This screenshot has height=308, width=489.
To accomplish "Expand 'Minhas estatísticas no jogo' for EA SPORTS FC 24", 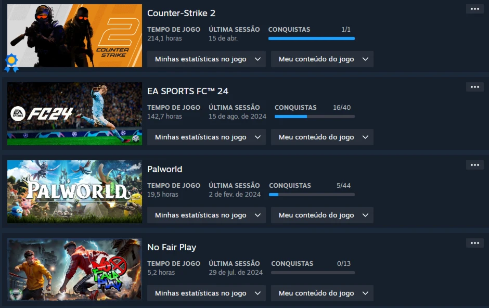I will click(207, 137).
